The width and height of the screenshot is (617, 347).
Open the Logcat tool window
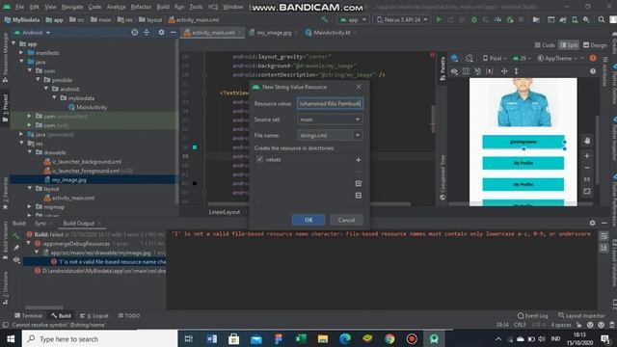94,315
